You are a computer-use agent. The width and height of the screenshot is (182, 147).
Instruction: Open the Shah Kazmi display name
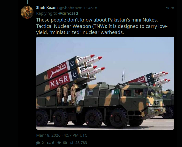(47, 7)
